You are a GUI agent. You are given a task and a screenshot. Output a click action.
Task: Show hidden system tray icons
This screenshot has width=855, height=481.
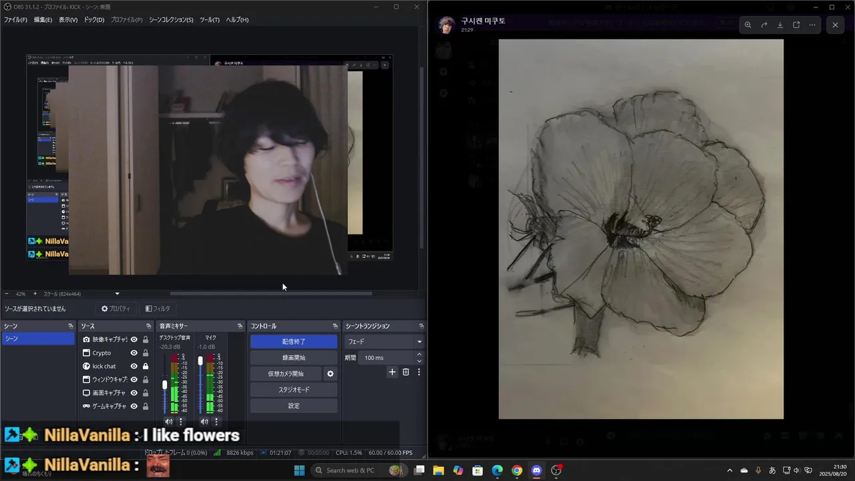(x=729, y=470)
